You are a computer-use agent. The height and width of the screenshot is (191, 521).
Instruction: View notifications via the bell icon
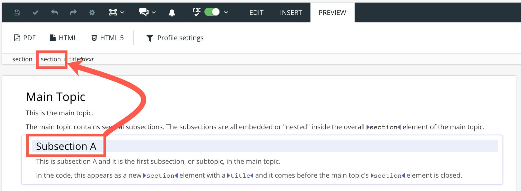pyautogui.click(x=172, y=12)
